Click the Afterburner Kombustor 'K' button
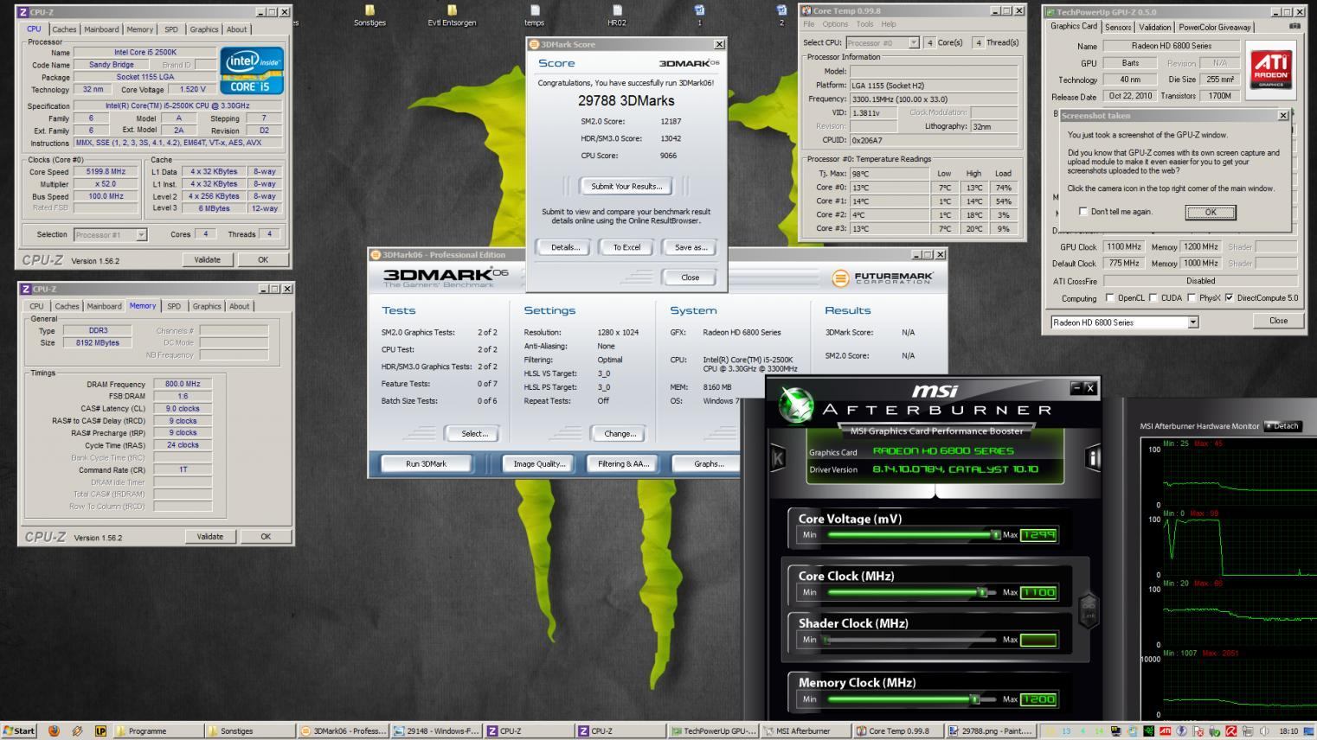Screen dimensions: 1317x740 click(x=777, y=458)
